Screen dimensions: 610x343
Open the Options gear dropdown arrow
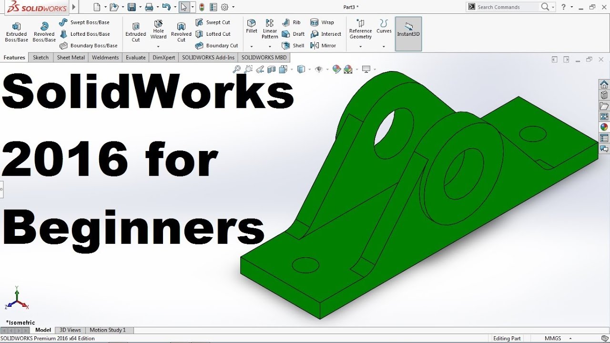[x=233, y=7]
